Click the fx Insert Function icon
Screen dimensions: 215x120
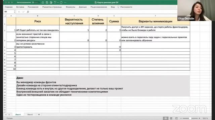[x=28, y=12]
